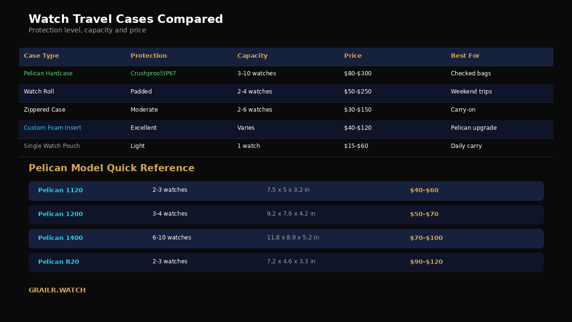Click '9.2 x 7.6 x 4.2 in' dimensions
Screen dimensions: 572x322
click(291, 214)
